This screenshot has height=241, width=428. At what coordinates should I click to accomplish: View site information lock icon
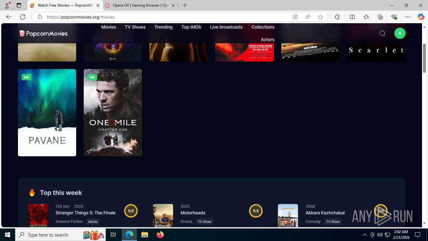39,17
